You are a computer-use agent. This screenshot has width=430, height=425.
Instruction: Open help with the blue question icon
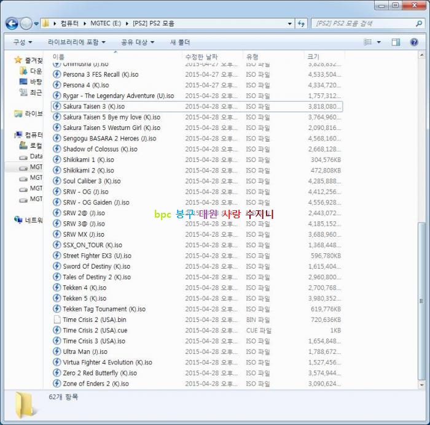[414, 42]
